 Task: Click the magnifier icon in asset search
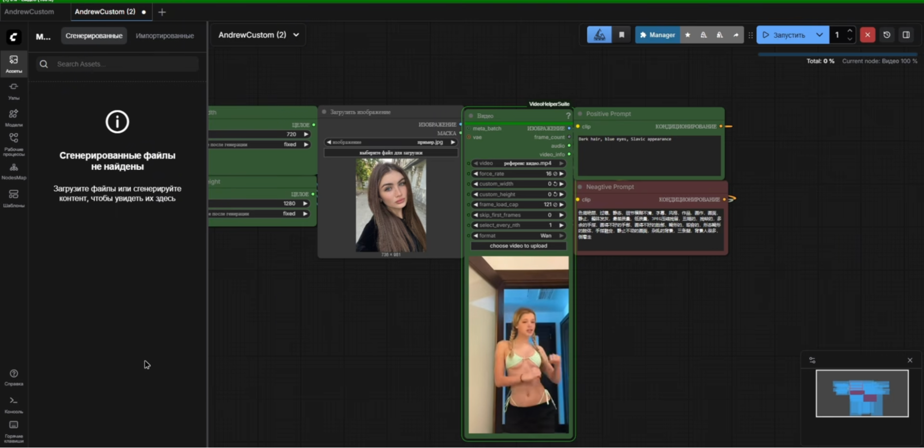(x=44, y=64)
